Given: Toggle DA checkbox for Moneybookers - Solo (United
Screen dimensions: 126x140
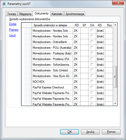Looking at the screenshot, I should pyautogui.click(x=92, y=70).
